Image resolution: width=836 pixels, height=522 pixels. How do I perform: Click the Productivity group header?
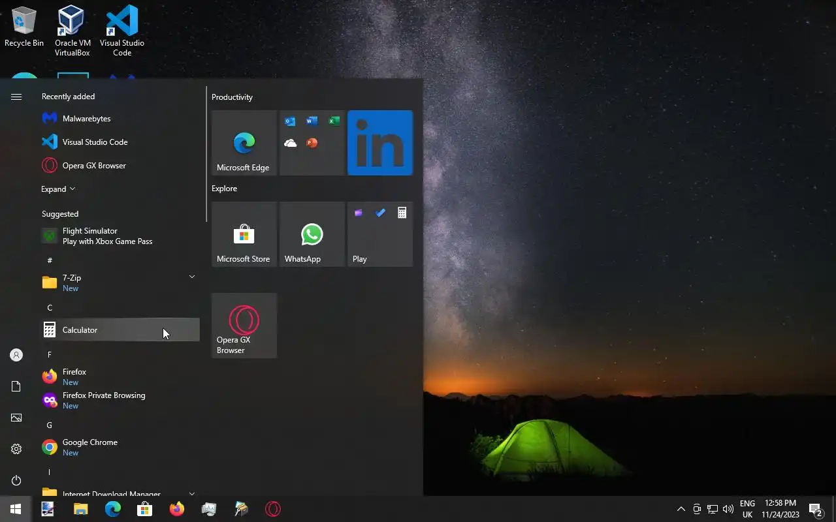click(x=232, y=97)
